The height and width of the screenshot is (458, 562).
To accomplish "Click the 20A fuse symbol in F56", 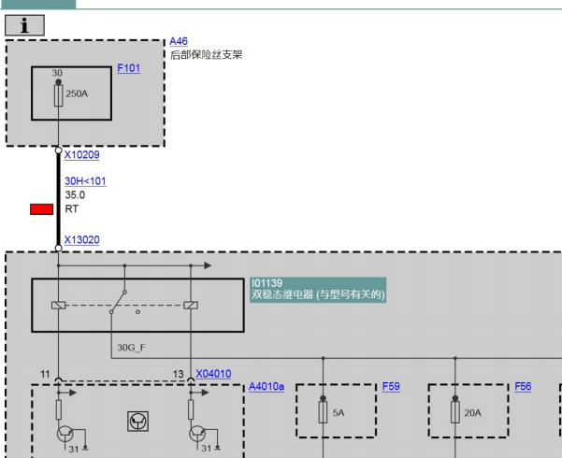I will pos(455,412).
